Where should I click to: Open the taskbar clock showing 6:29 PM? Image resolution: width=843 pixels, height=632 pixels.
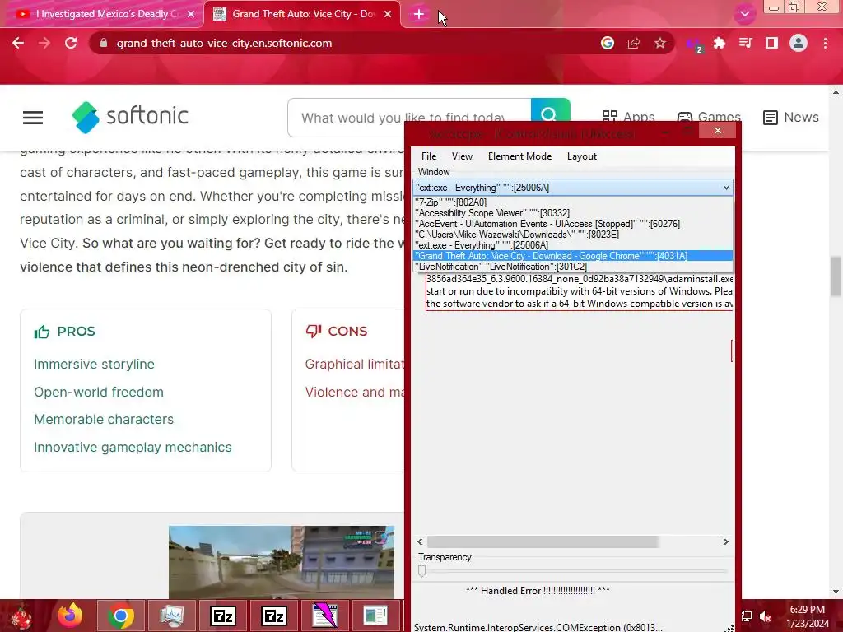tap(808, 616)
